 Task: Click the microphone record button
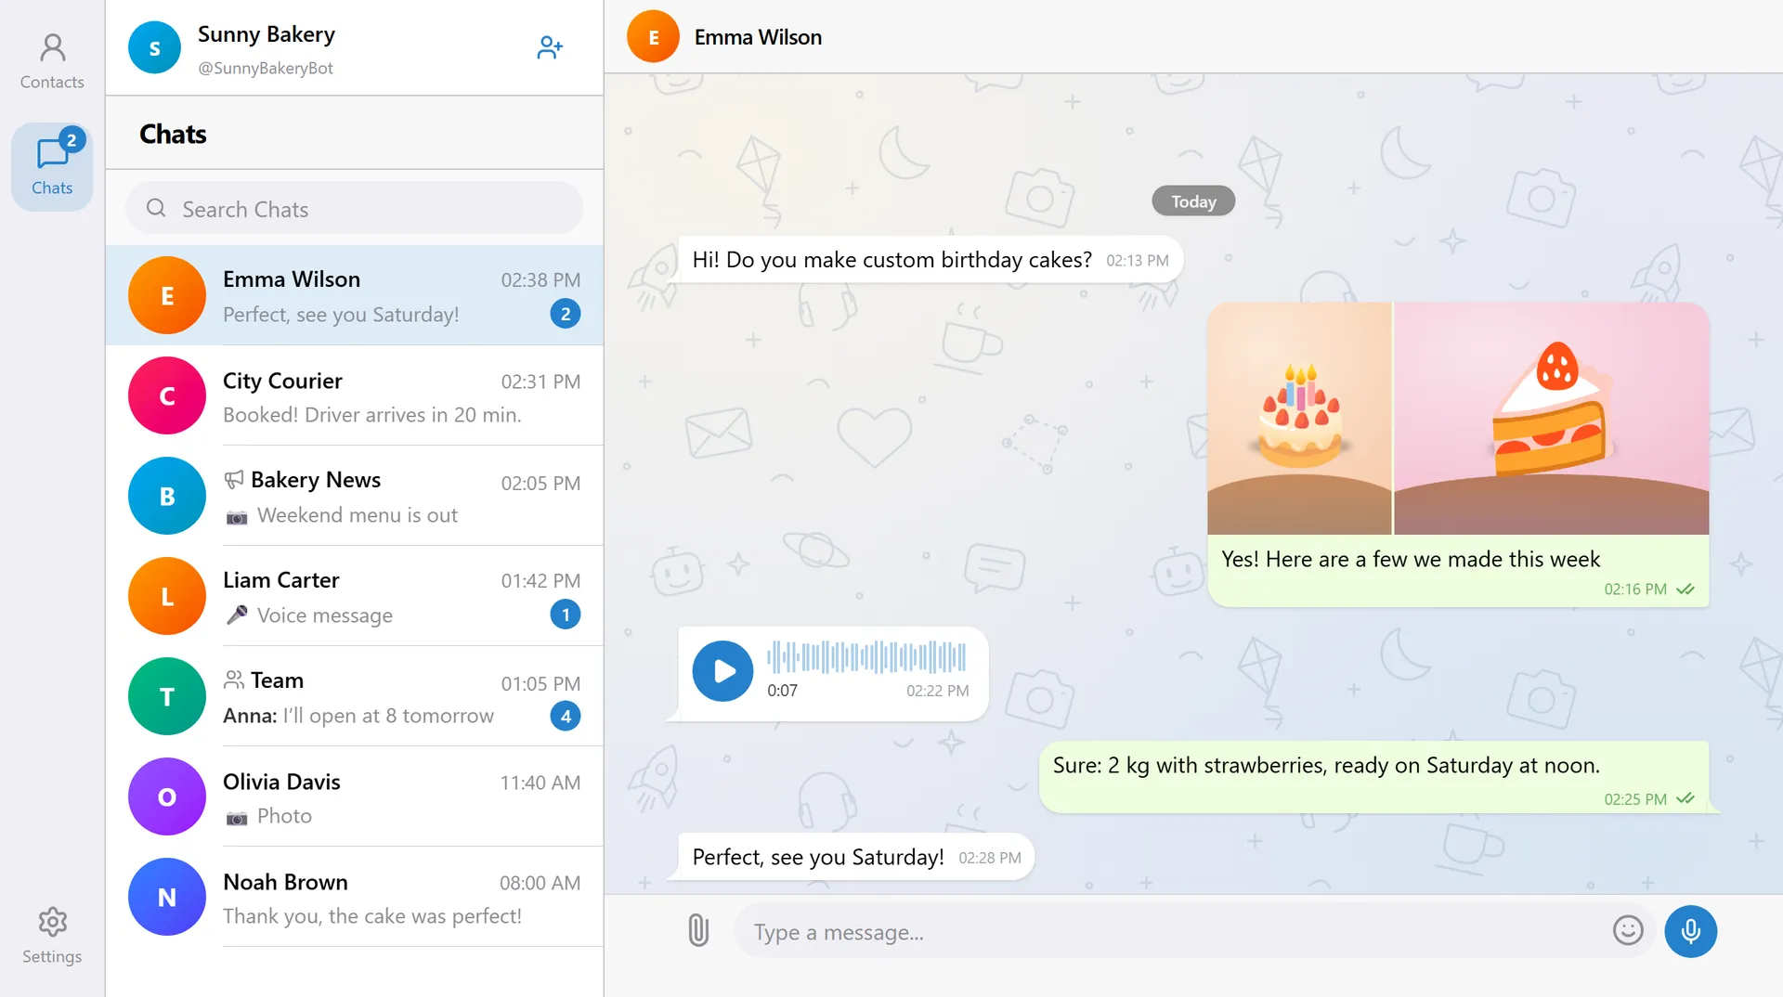click(x=1690, y=931)
